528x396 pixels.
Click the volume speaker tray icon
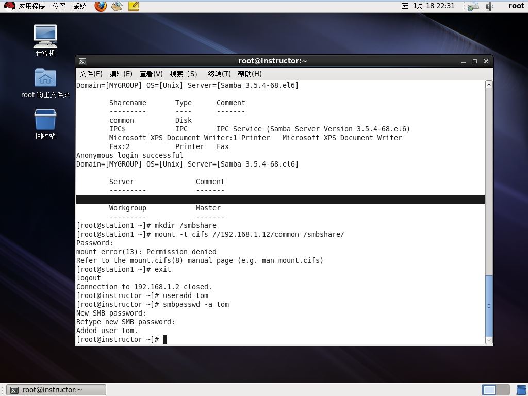point(489,6)
